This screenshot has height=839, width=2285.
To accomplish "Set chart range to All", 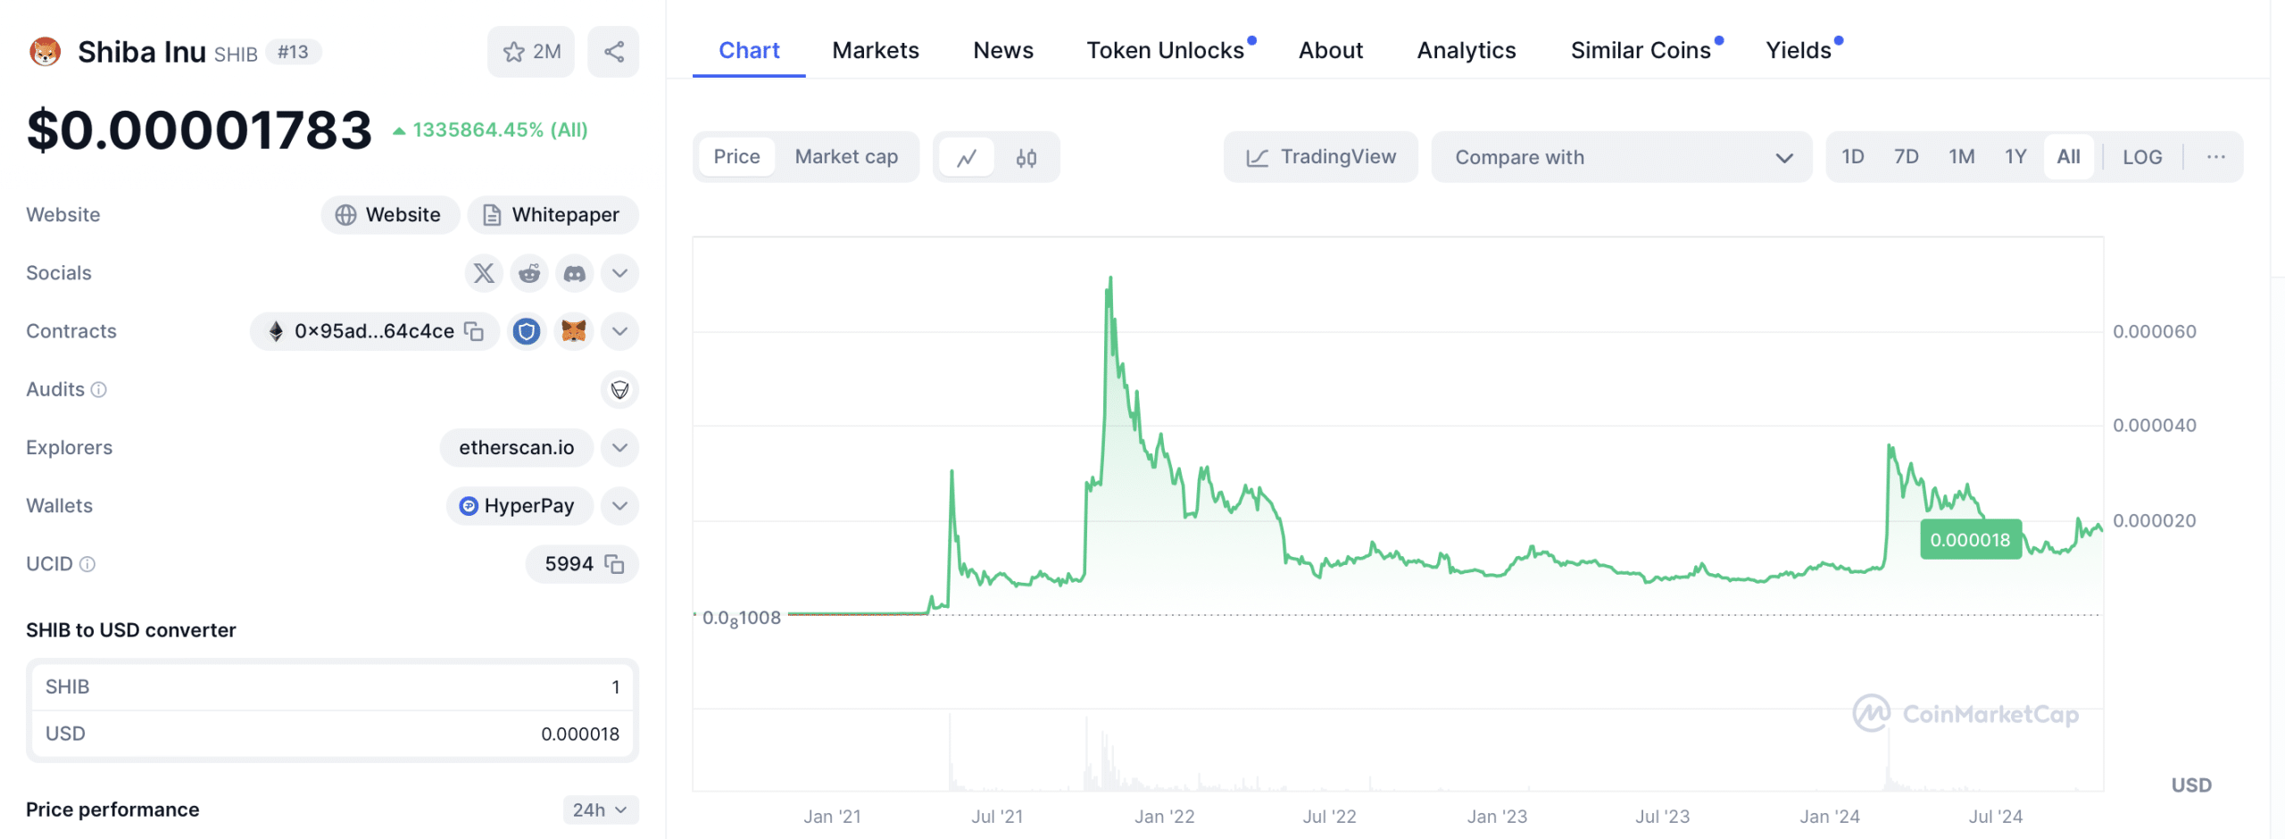I will 2068,157.
